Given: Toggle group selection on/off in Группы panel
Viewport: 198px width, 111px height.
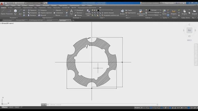Looking at the screenshot, I should pyautogui.click(x=168, y=15).
